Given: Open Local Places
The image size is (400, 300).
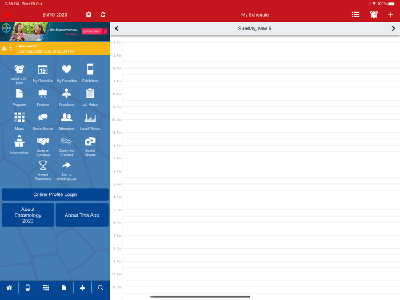Looking at the screenshot, I should coord(90,121).
